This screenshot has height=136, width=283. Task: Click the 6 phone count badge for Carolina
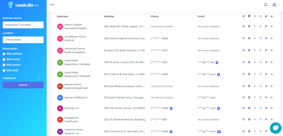171,132
